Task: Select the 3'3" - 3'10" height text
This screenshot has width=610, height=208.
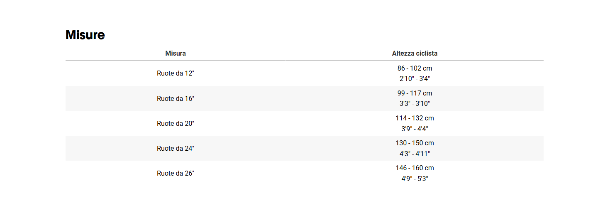Action: pyautogui.click(x=415, y=103)
